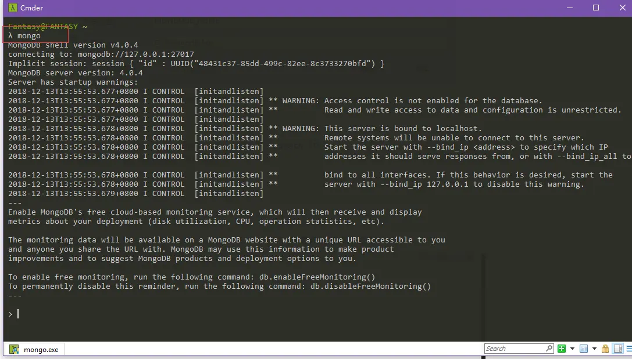Click the line 'MongoDB shell version v4.0.4'
This screenshot has width=632, height=359.
point(73,45)
